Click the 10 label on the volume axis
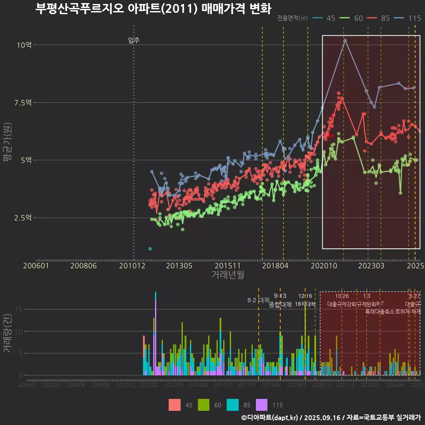This screenshot has height=425, width=425. click(19, 331)
